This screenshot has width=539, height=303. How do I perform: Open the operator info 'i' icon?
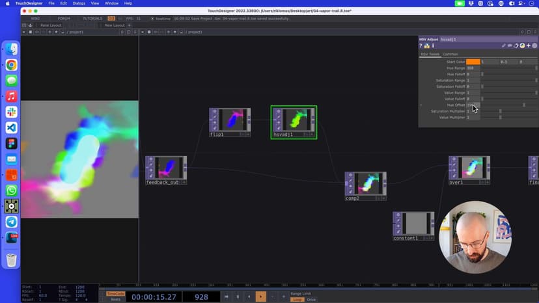433,46
